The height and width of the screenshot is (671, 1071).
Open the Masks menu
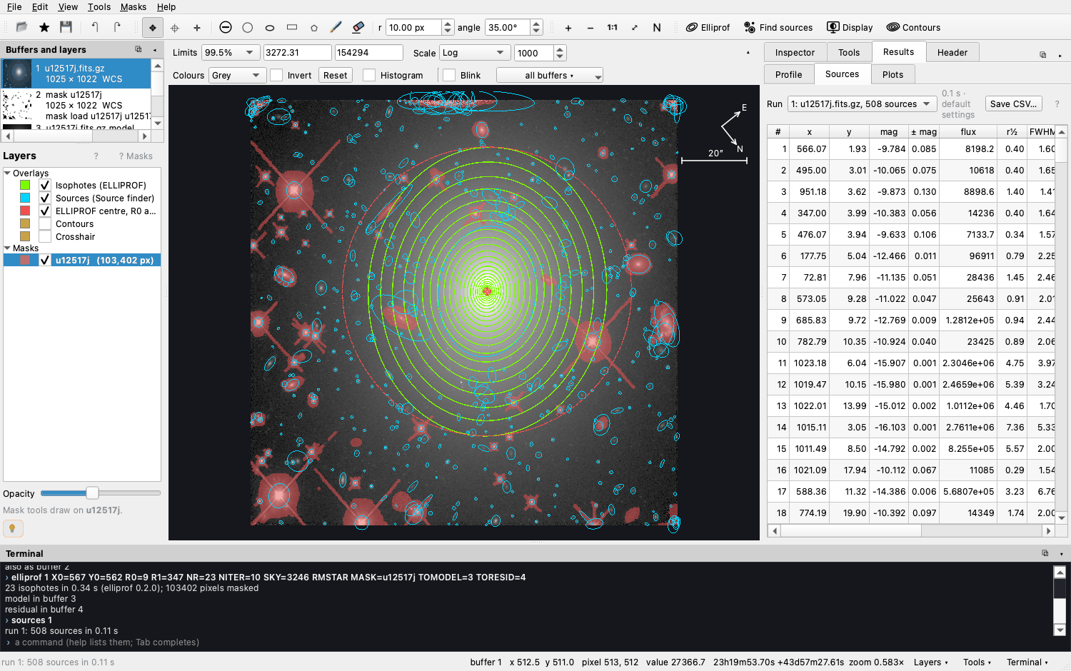pyautogui.click(x=134, y=6)
